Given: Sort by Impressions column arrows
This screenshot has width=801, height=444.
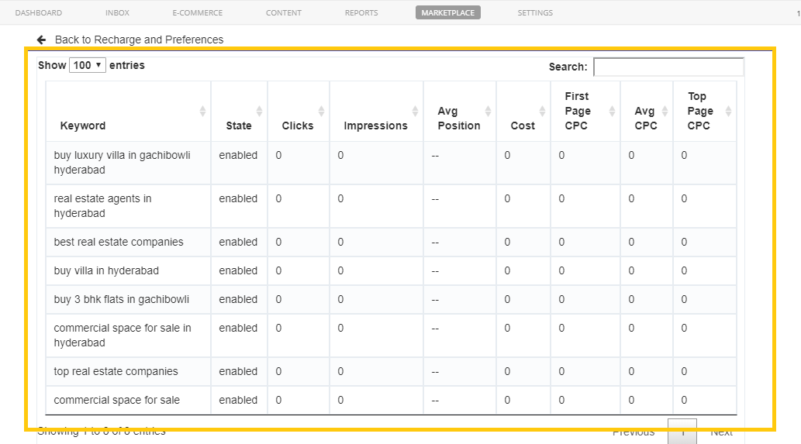Looking at the screenshot, I should click(416, 112).
